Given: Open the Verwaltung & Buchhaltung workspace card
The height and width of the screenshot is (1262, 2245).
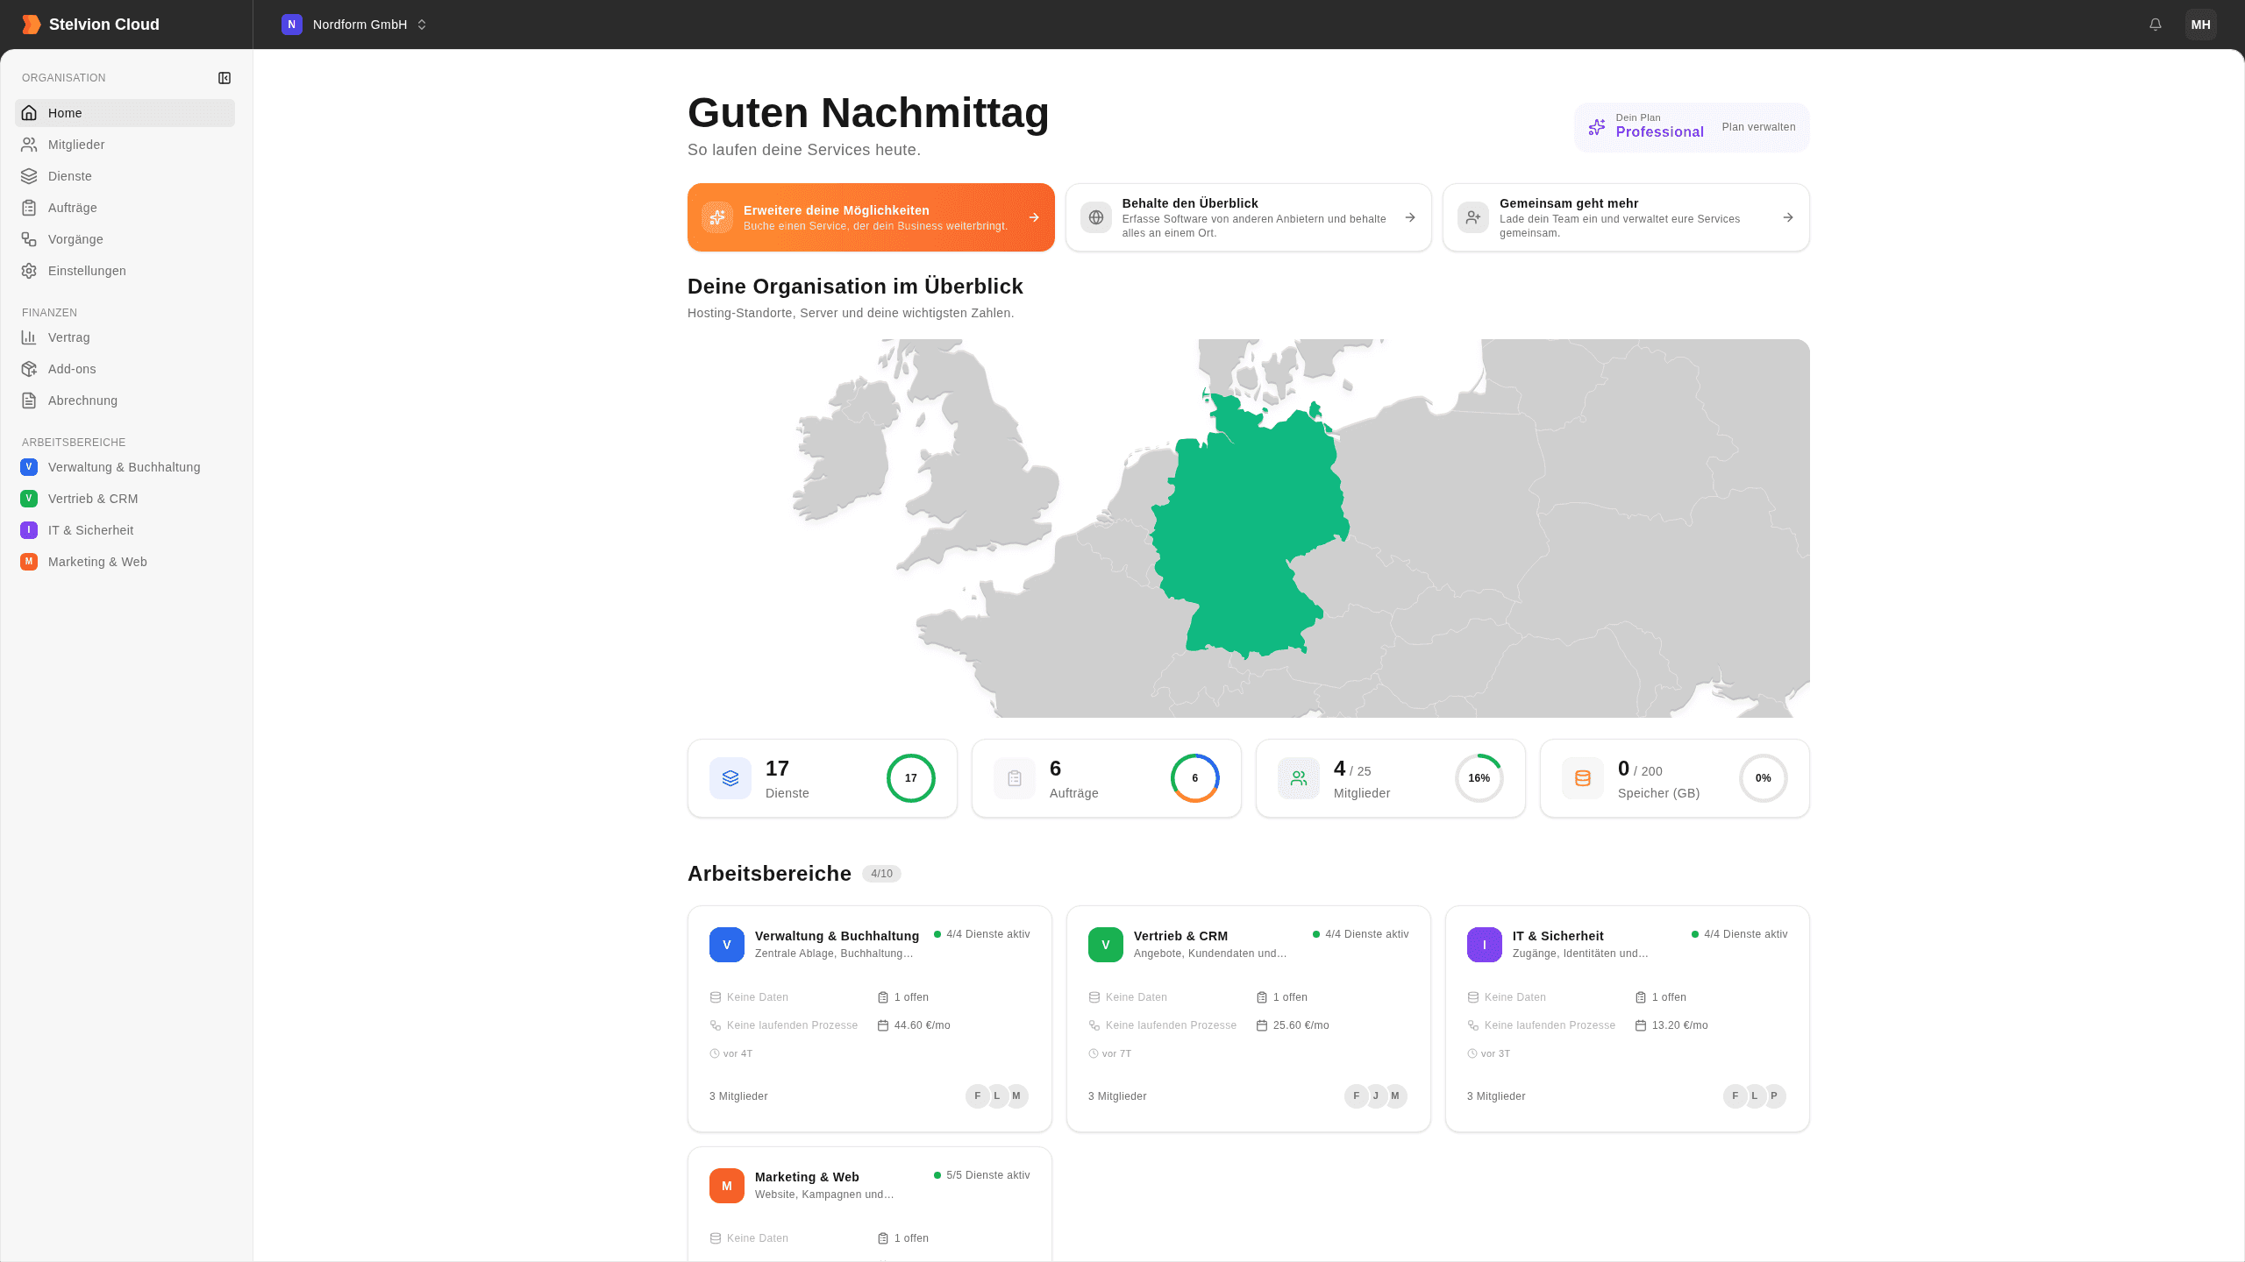Looking at the screenshot, I should pyautogui.click(x=870, y=1018).
